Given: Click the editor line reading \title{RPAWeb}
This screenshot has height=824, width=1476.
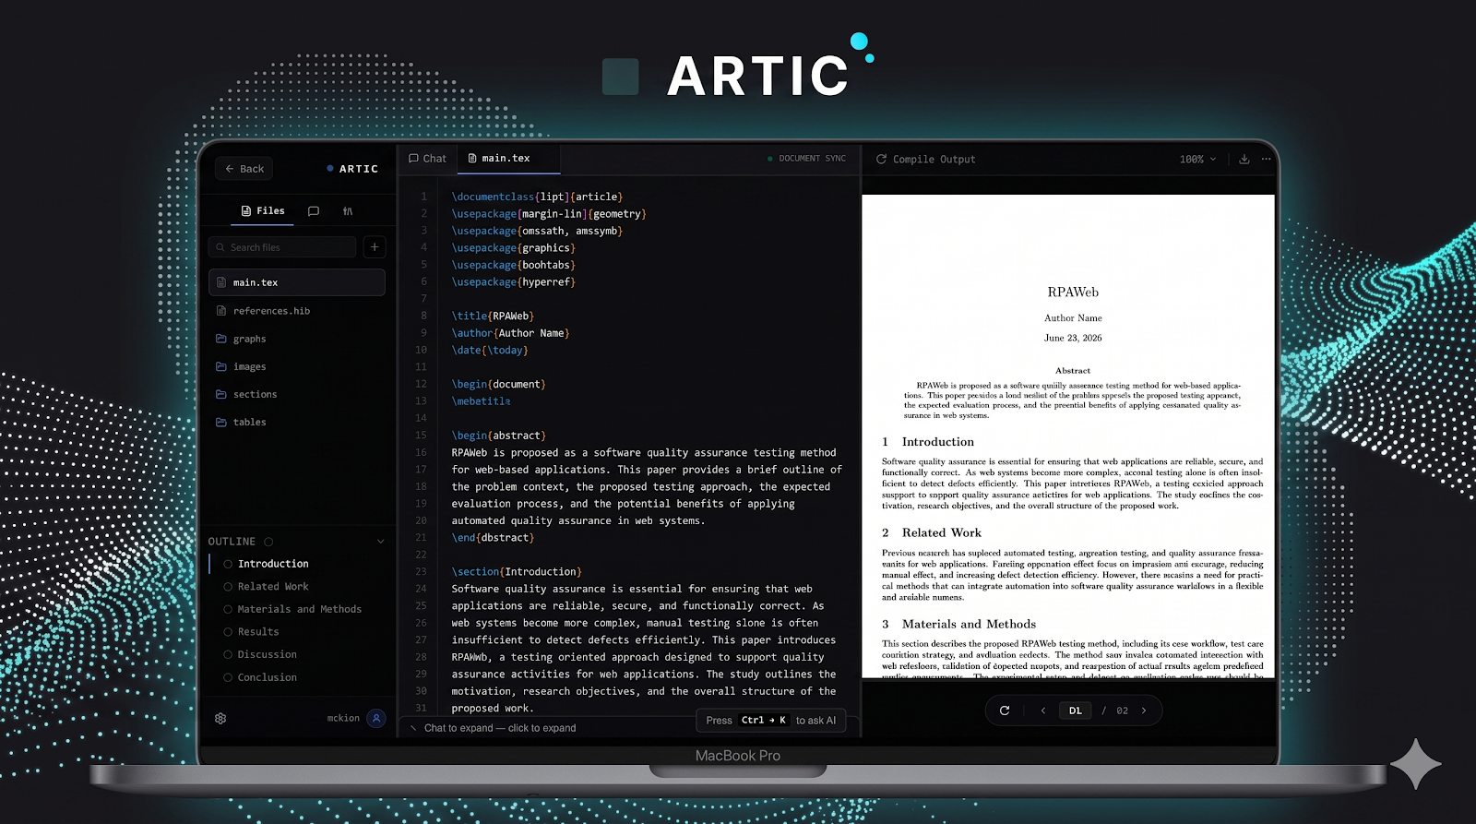Looking at the screenshot, I should tap(493, 316).
